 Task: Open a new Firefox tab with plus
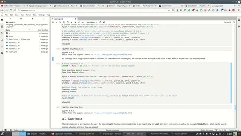(239, 6)
